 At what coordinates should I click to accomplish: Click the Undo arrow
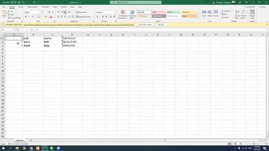[x=23, y=3]
